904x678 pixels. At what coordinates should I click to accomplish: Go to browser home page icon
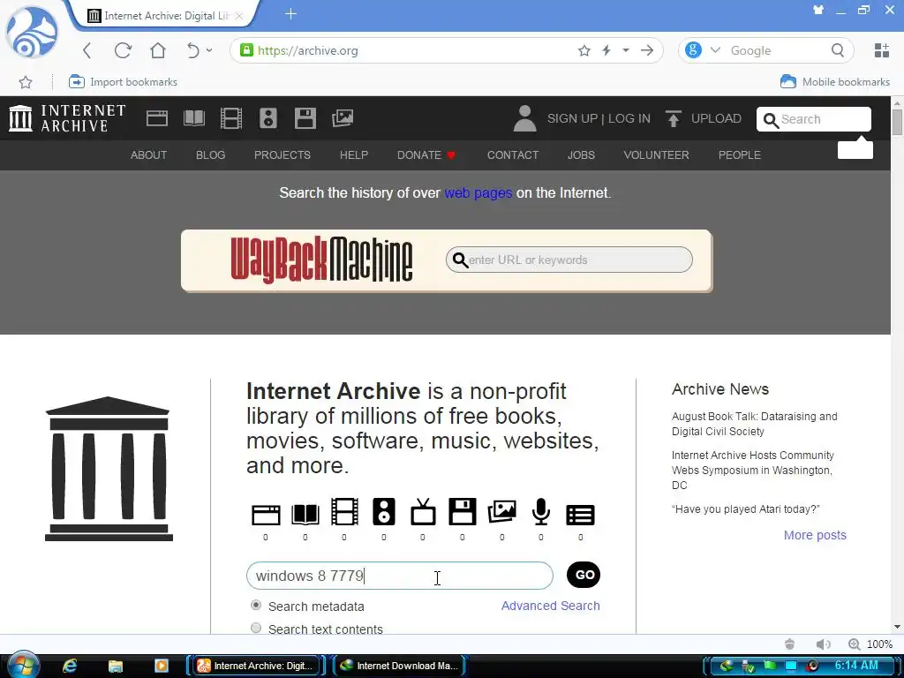pos(158,50)
